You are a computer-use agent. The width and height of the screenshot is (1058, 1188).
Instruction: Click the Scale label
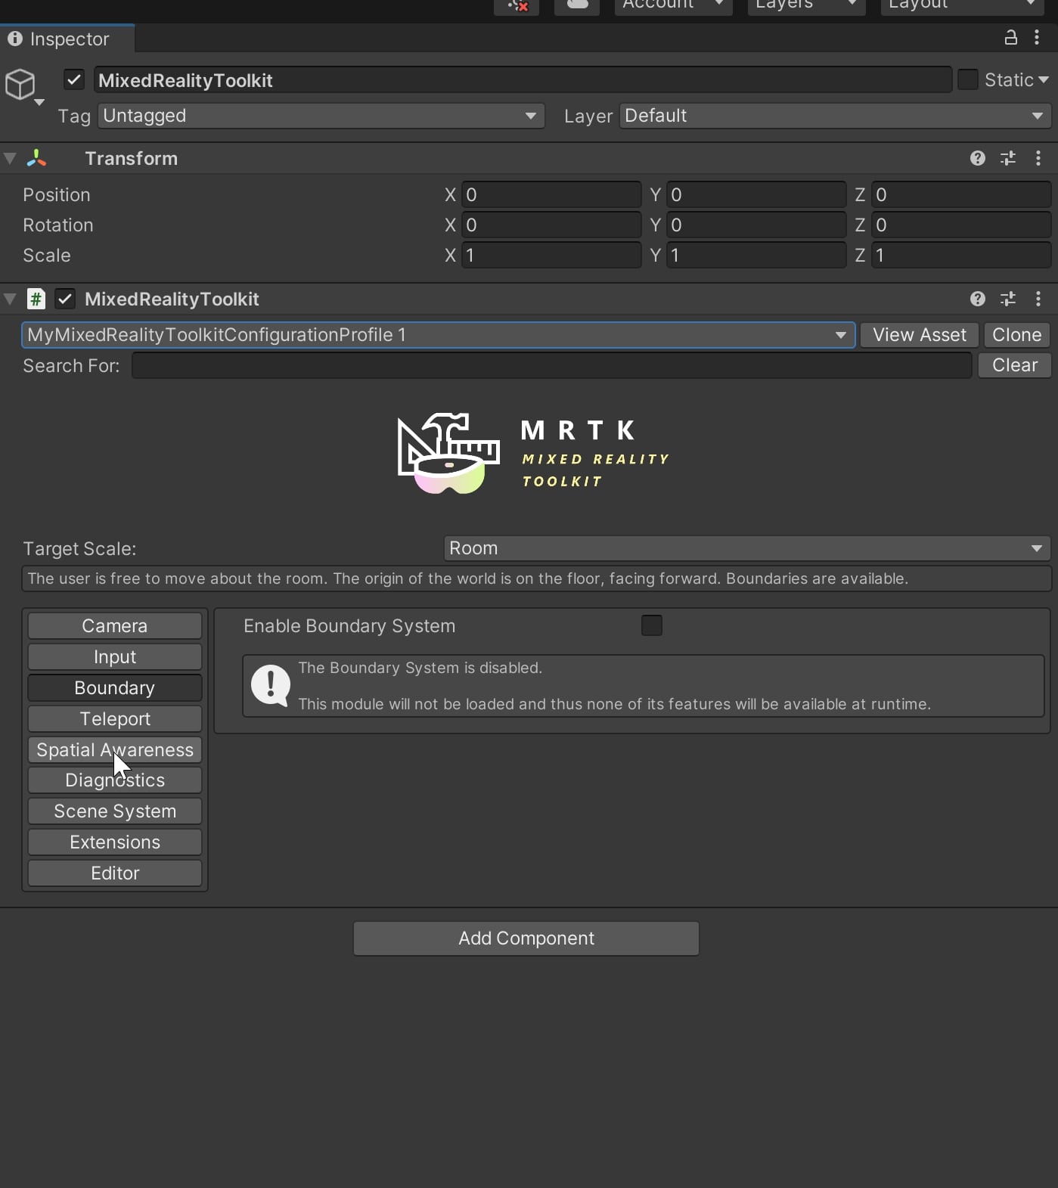[x=47, y=256]
